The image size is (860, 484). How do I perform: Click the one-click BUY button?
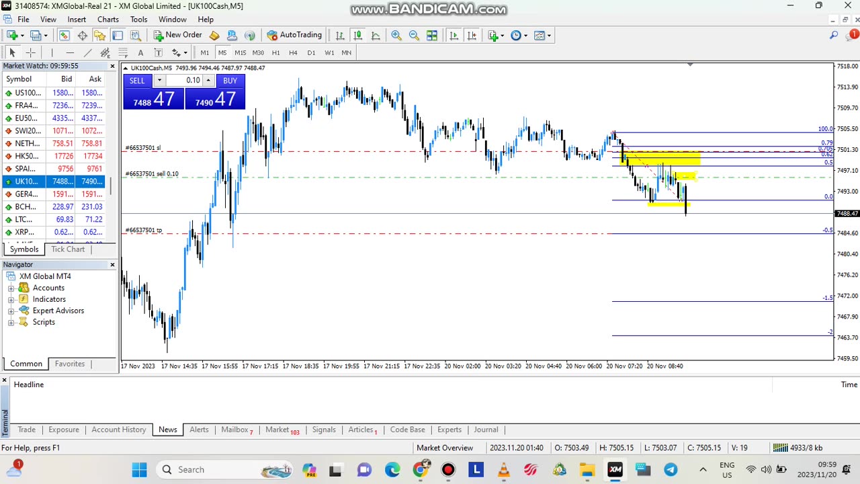(x=230, y=81)
